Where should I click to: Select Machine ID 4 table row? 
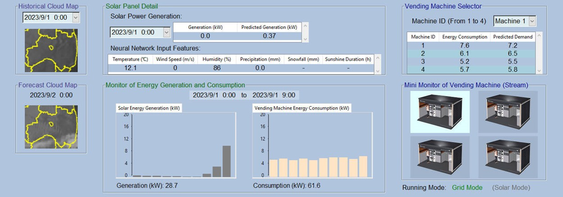pyautogui.click(x=471, y=69)
